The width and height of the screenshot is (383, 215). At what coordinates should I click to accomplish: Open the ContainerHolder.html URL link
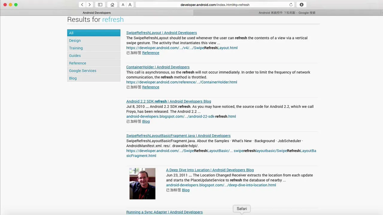(182, 82)
